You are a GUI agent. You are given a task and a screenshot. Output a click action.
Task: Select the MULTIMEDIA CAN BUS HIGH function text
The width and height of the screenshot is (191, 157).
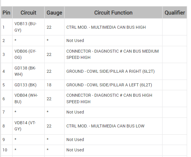click(106, 27)
